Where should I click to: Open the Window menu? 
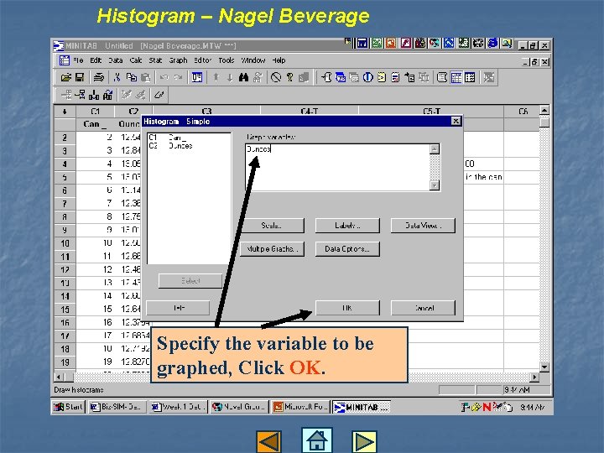[253, 60]
